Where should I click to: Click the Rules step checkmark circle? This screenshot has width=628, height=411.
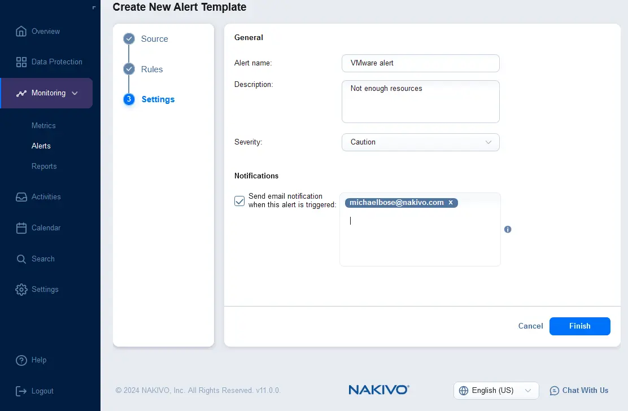[129, 69]
